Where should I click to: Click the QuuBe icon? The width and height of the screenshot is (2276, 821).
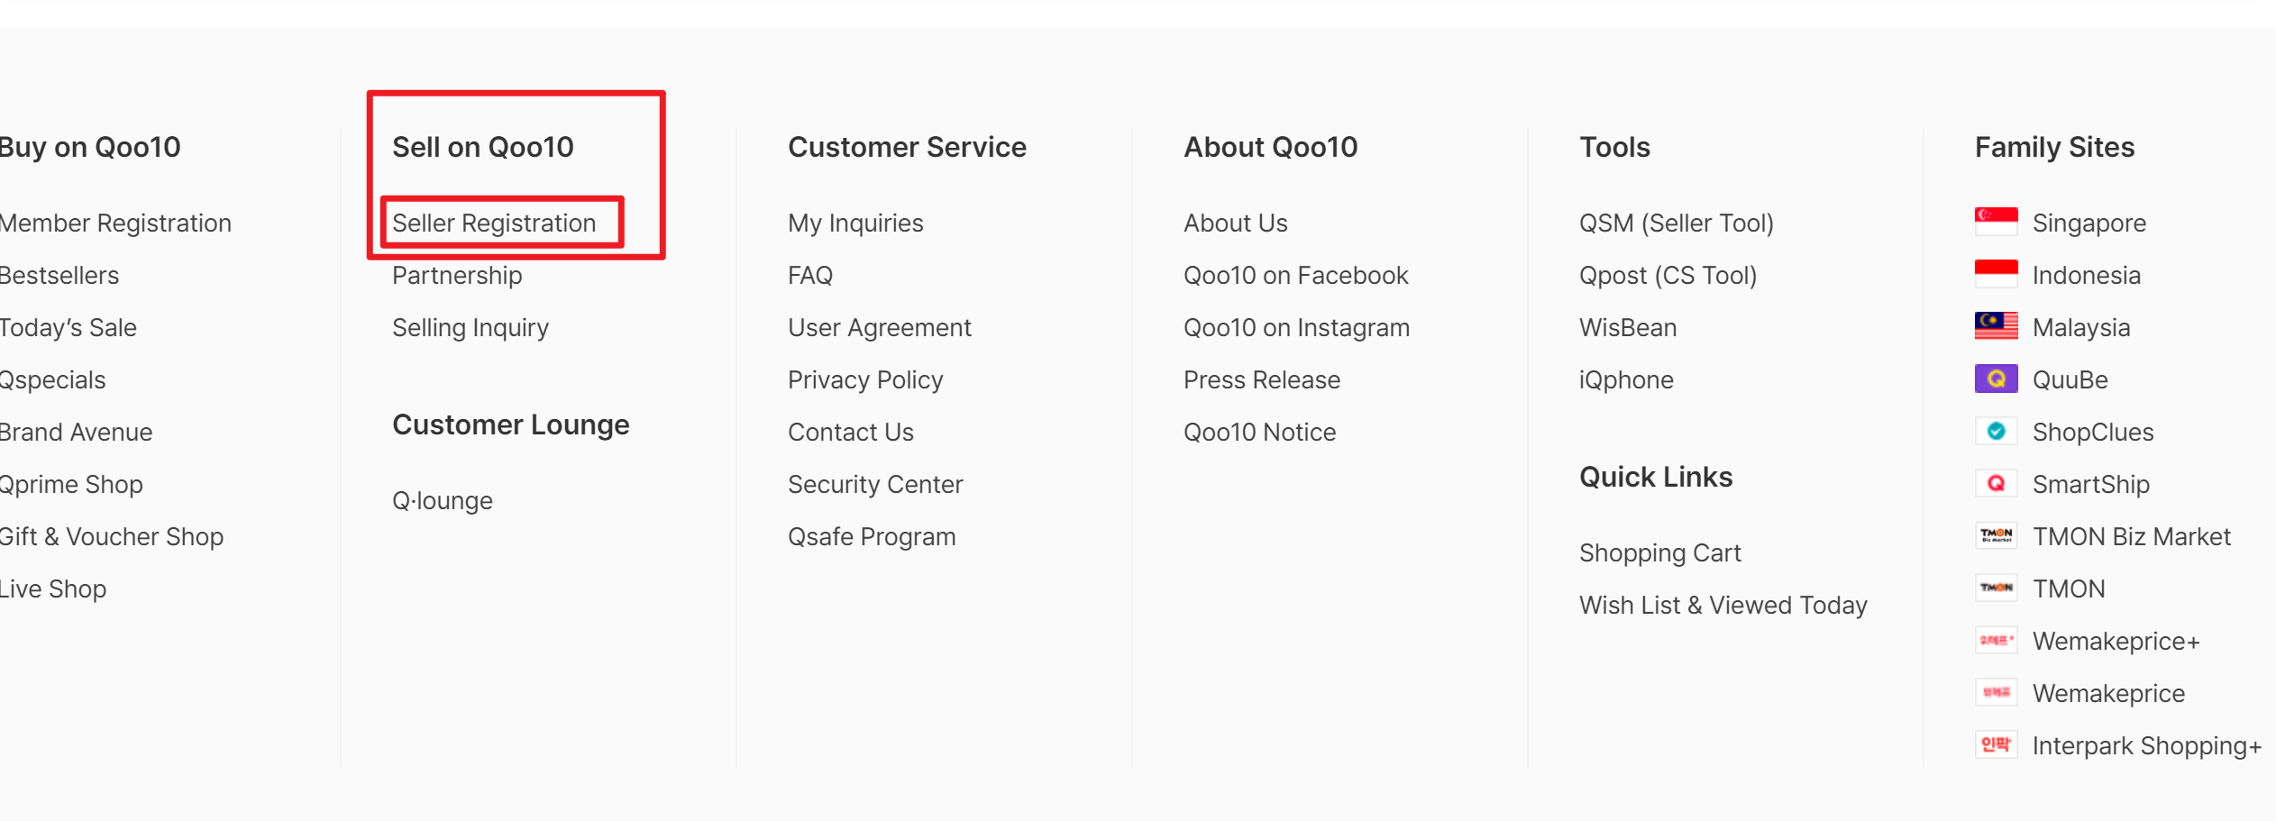1996,379
